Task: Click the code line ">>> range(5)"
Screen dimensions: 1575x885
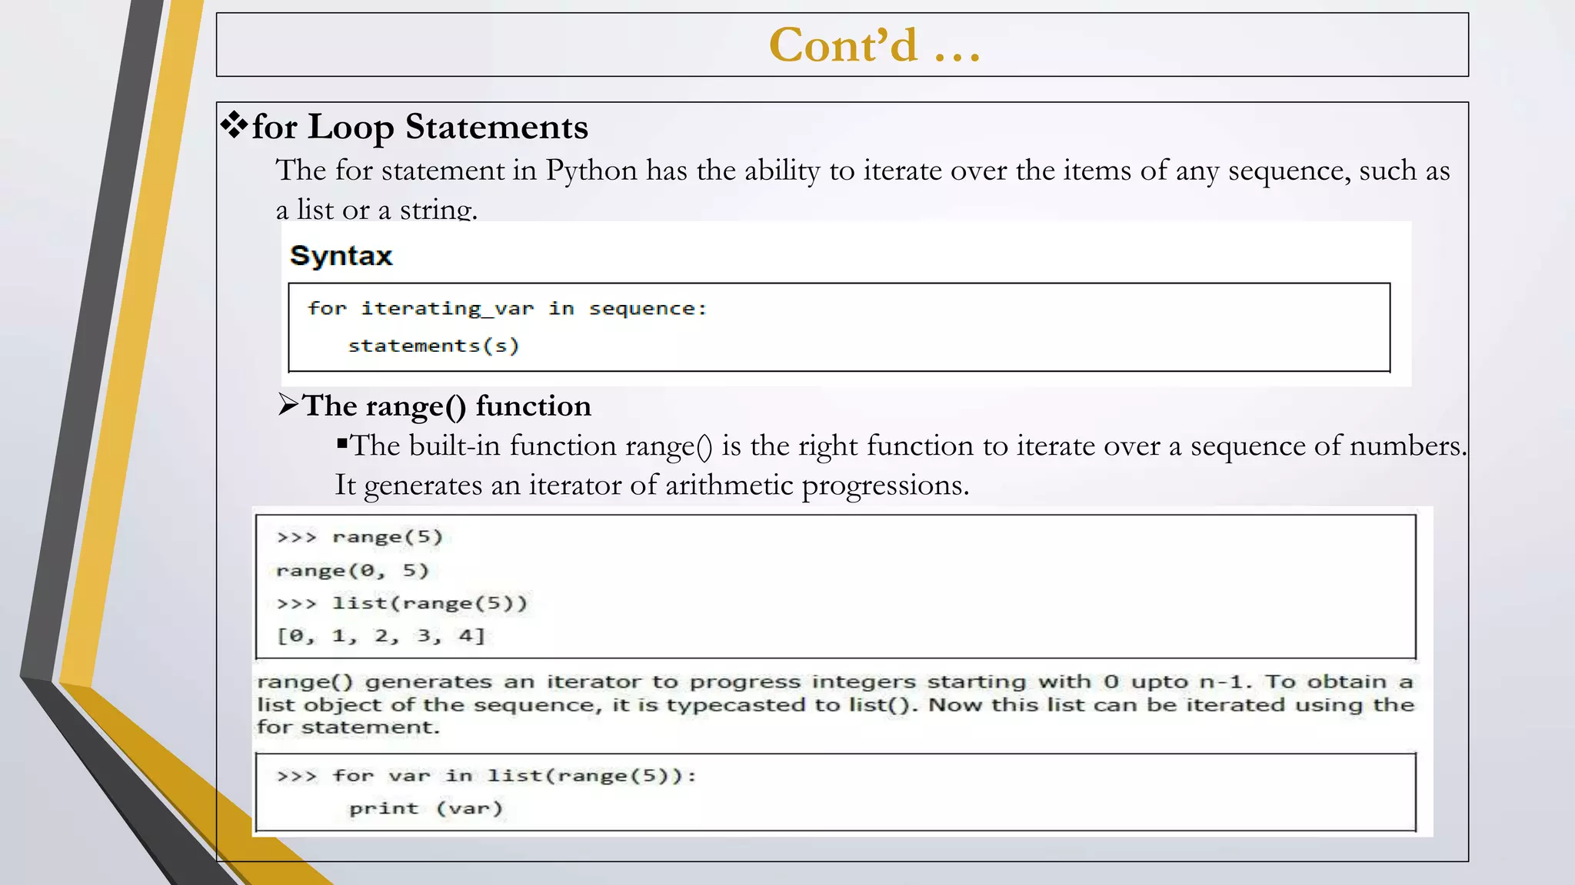Action: [x=360, y=537]
